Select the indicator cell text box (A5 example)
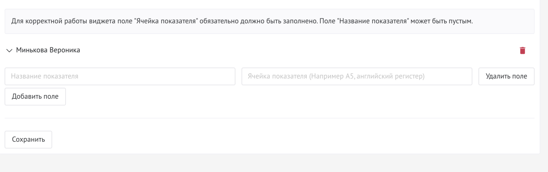The width and height of the screenshot is (548, 172). pyautogui.click(x=357, y=76)
